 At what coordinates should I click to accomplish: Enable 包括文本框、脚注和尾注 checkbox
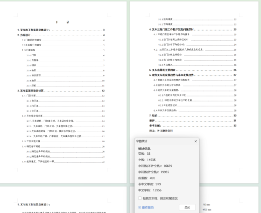point(140,198)
